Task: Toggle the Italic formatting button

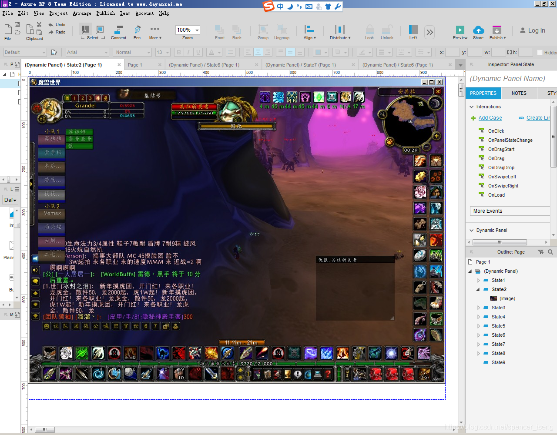Action: 188,52
